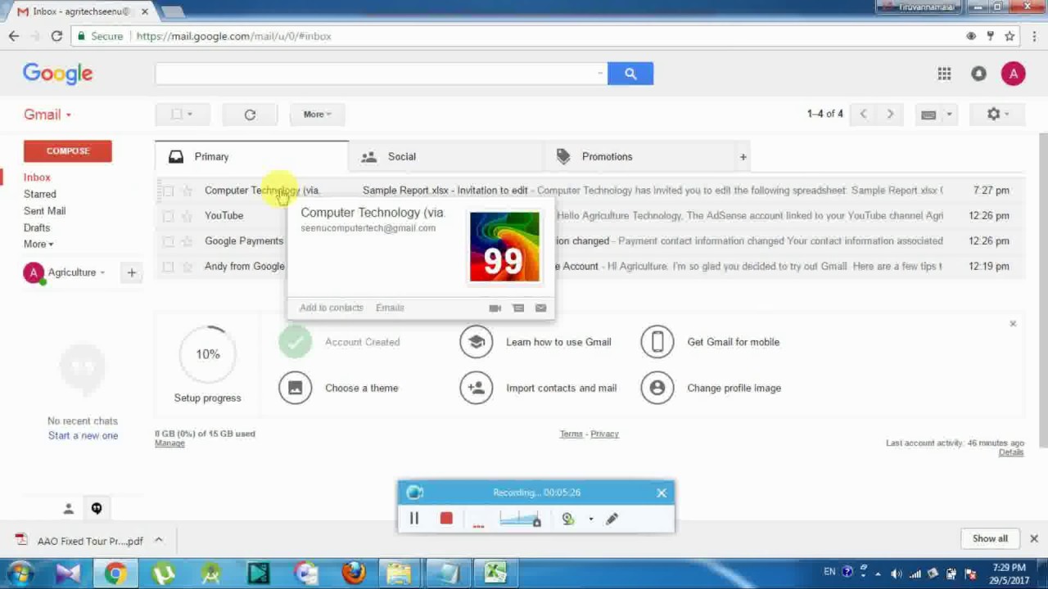Tick checkbox for YouTube email
Image resolution: width=1048 pixels, height=589 pixels.
168,216
